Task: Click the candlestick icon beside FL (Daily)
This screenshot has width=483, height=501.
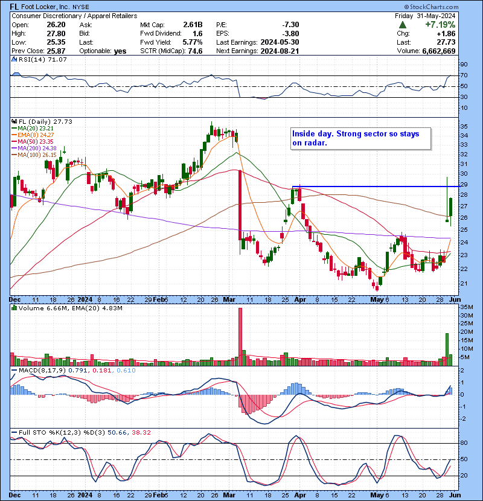Action: click(x=14, y=121)
